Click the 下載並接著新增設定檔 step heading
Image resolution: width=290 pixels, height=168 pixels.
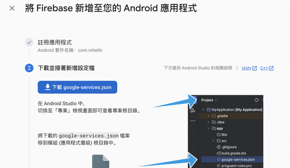pyautogui.click(x=66, y=68)
